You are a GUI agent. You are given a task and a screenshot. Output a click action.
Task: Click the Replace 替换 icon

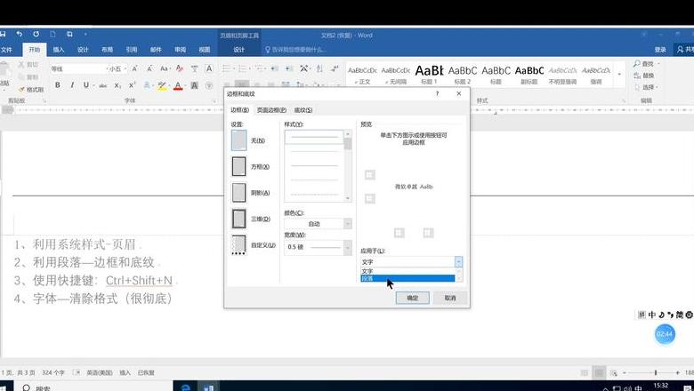(637, 76)
